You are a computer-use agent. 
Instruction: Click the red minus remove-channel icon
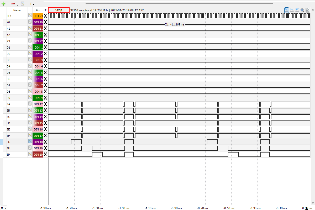pyautogui.click(x=13, y=4)
